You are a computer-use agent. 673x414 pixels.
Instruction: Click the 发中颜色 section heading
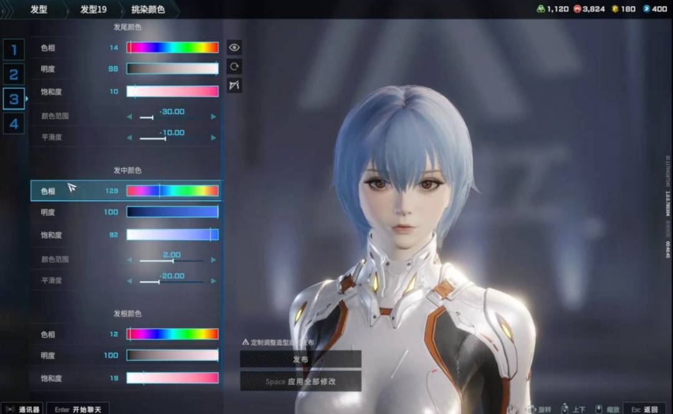click(x=127, y=170)
